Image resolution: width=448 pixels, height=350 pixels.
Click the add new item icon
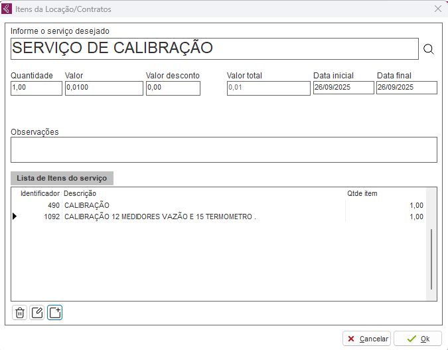55,313
